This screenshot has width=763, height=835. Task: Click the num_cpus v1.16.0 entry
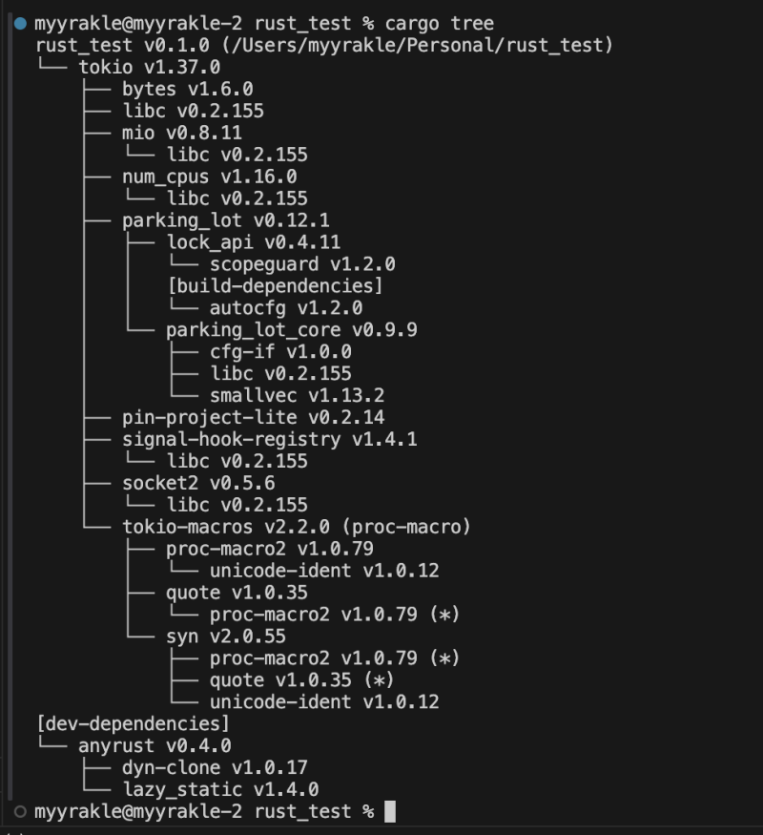[209, 177]
